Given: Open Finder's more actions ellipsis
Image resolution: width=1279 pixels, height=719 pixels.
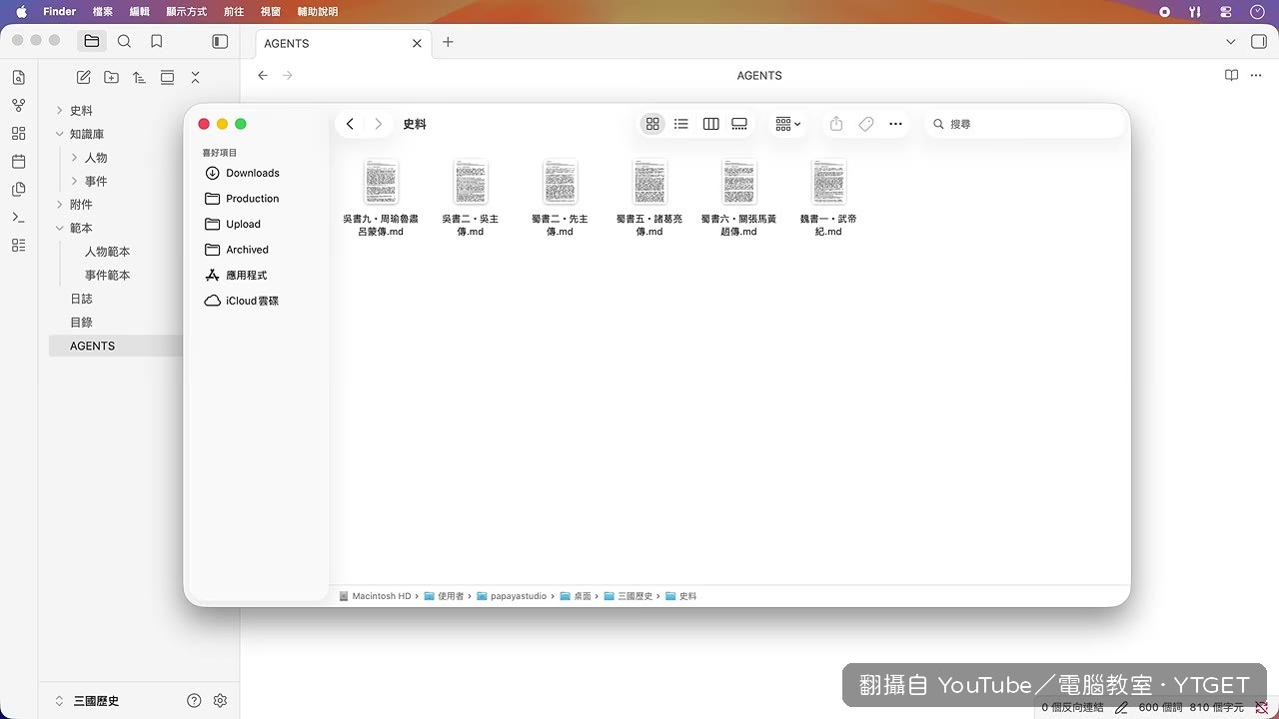Looking at the screenshot, I should [x=895, y=124].
